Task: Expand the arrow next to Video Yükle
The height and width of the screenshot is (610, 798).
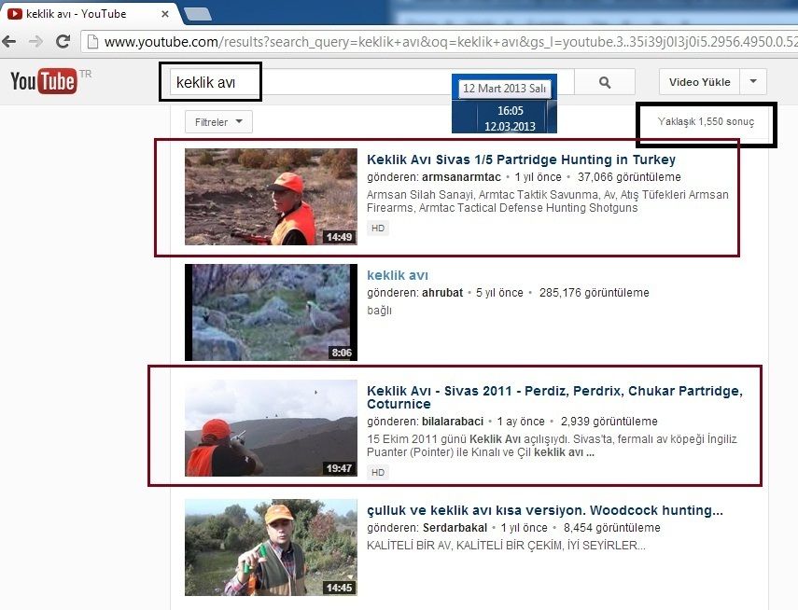Action: coord(753,82)
